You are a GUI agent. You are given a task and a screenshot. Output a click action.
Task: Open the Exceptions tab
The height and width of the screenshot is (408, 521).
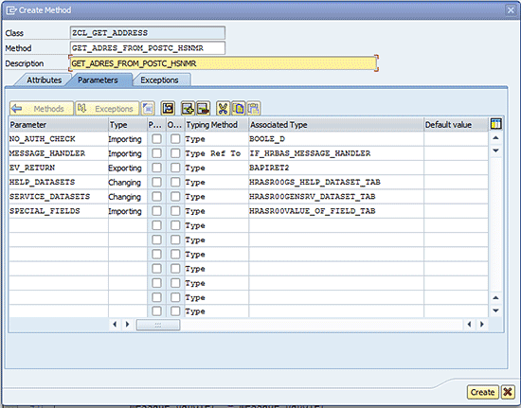(159, 80)
